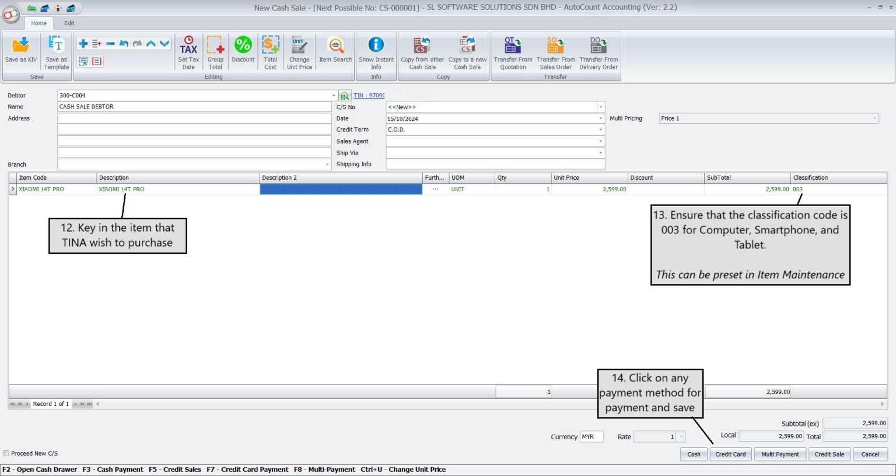Click the Credit Sale button
896x476 pixels.
(x=829, y=454)
